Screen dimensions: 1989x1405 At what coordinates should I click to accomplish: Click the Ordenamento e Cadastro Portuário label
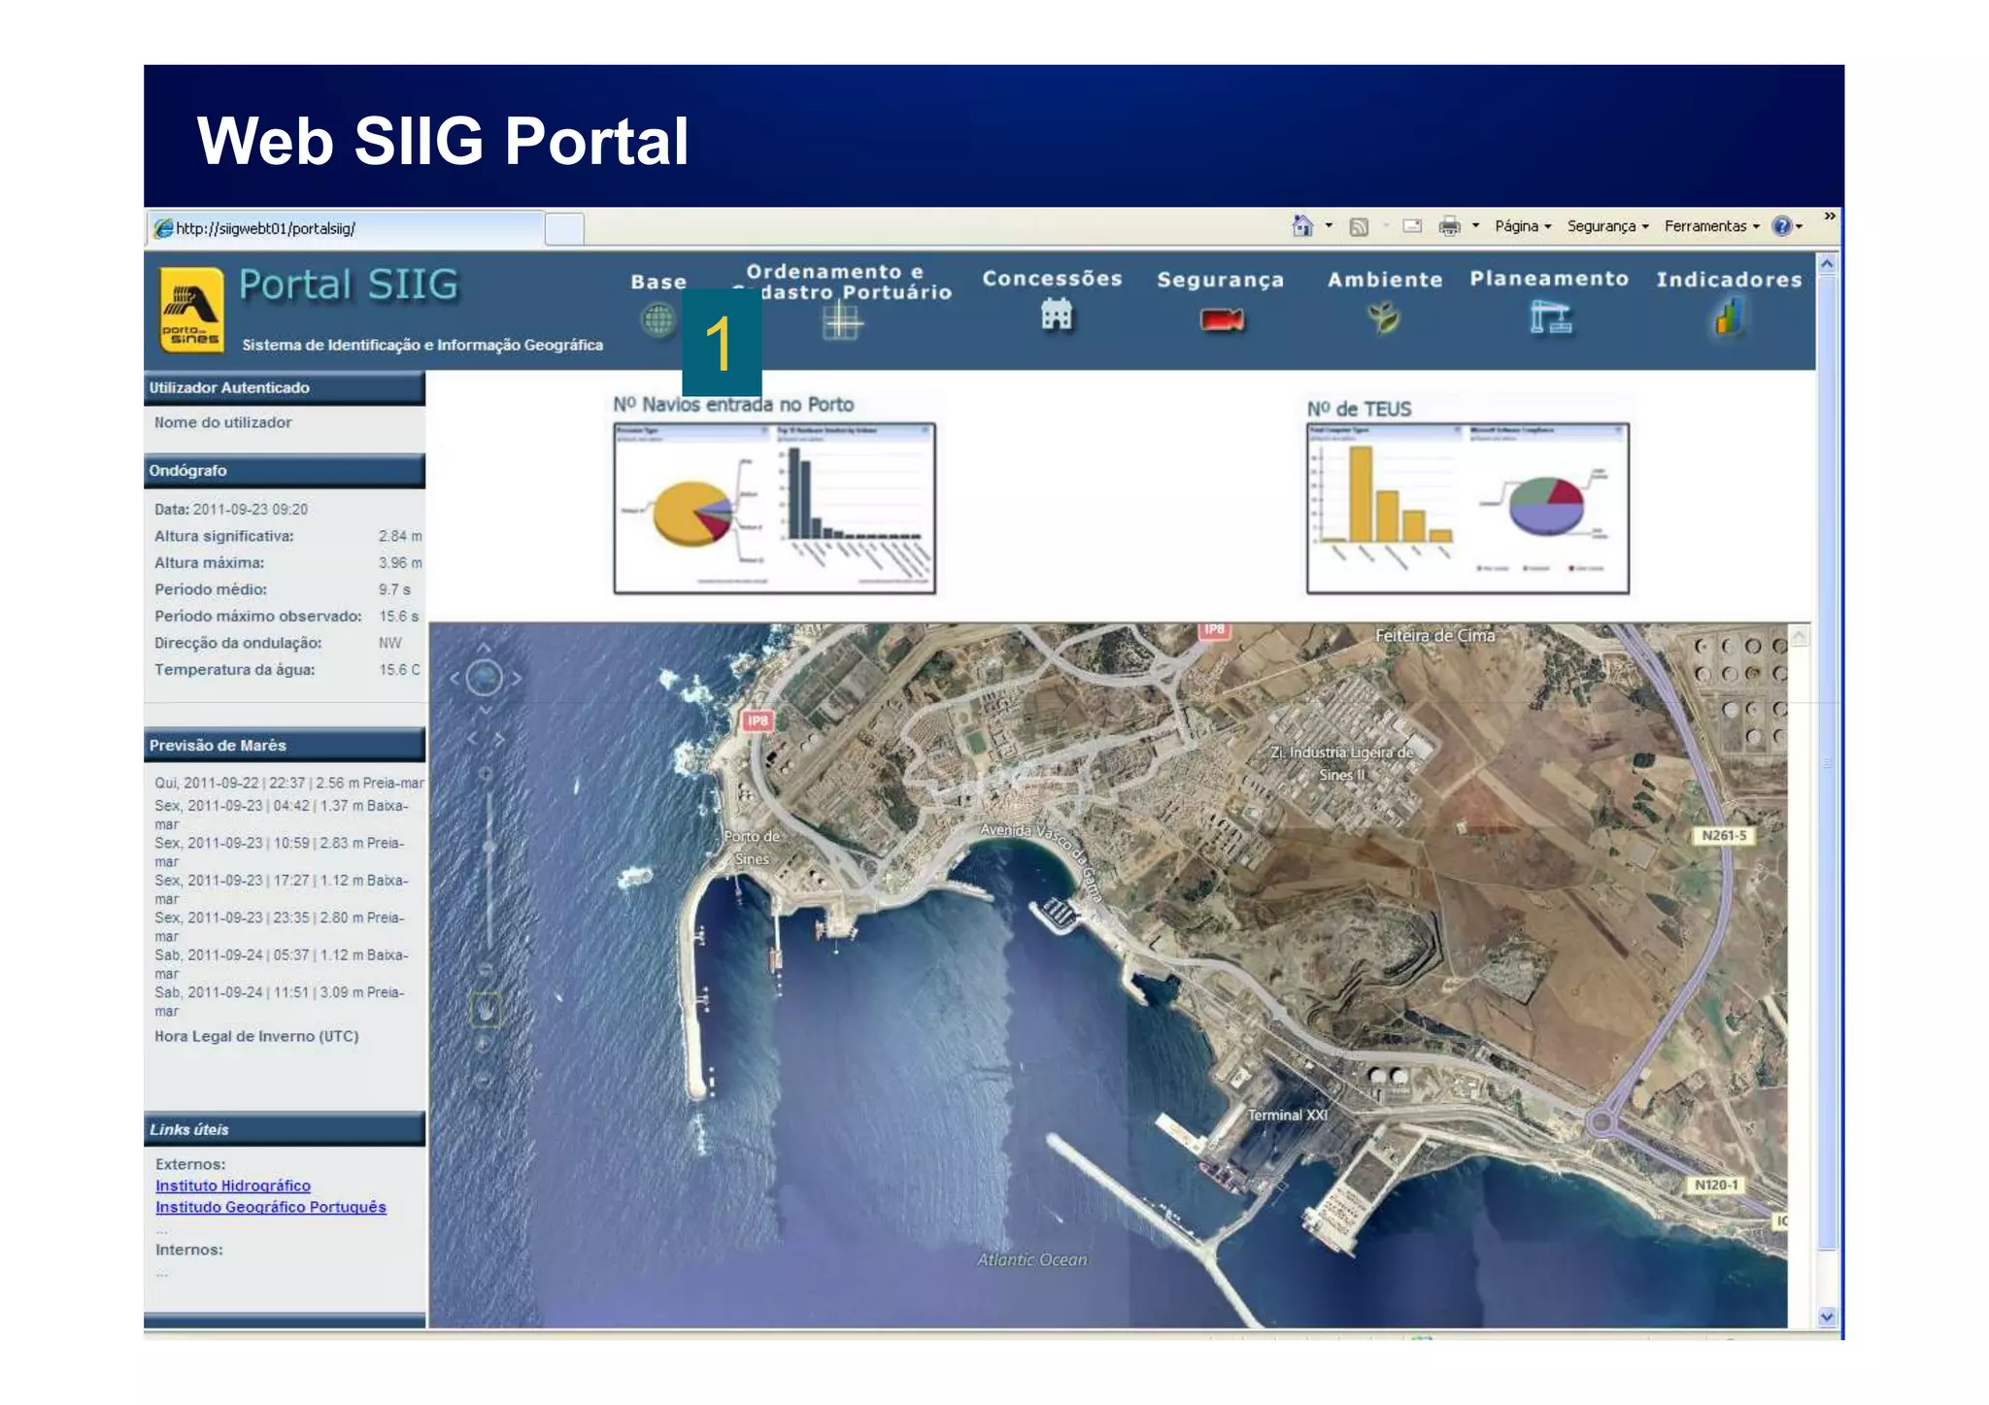click(x=841, y=282)
